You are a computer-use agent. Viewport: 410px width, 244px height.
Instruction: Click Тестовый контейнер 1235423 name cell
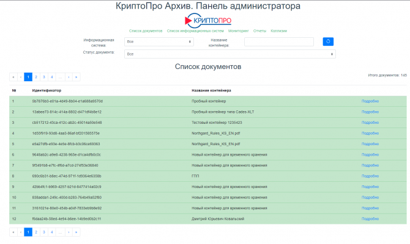(x=217, y=123)
